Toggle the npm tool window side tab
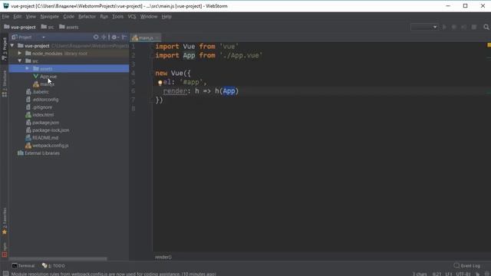 pyautogui.click(x=5, y=250)
